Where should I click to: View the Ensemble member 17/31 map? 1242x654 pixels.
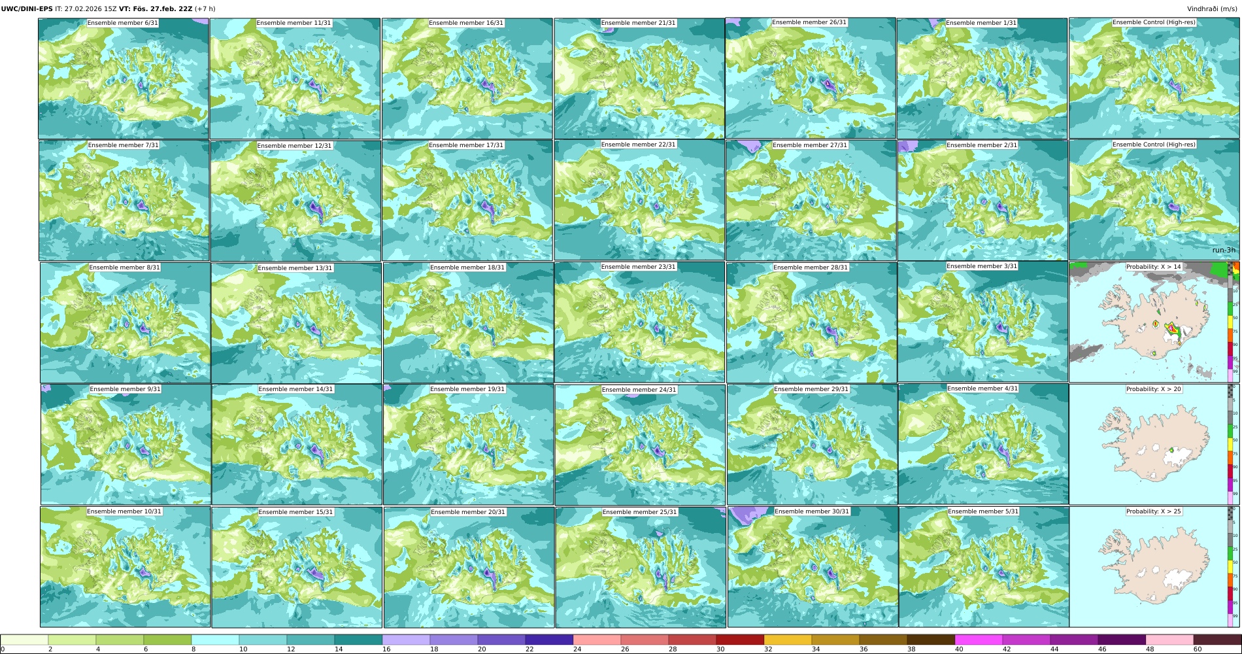tap(467, 200)
